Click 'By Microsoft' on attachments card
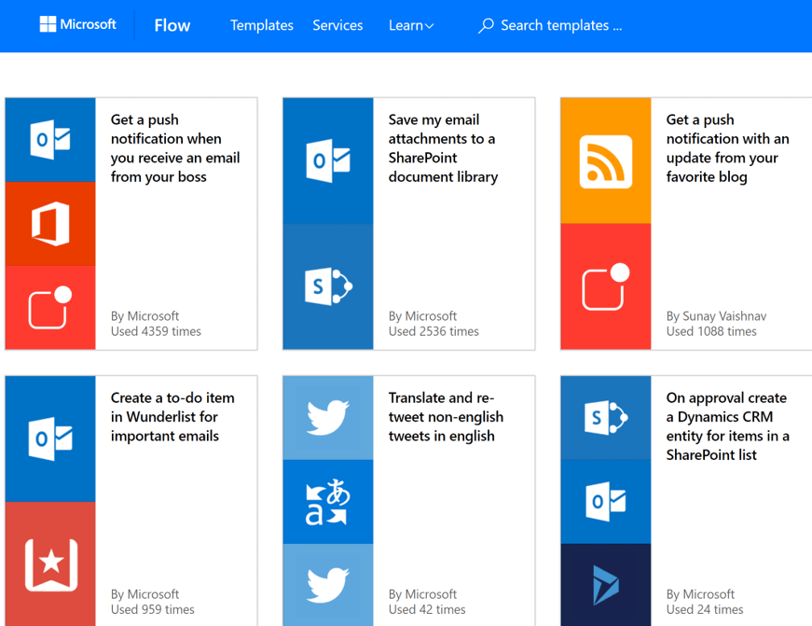Image resolution: width=812 pixels, height=626 pixels. click(x=422, y=316)
